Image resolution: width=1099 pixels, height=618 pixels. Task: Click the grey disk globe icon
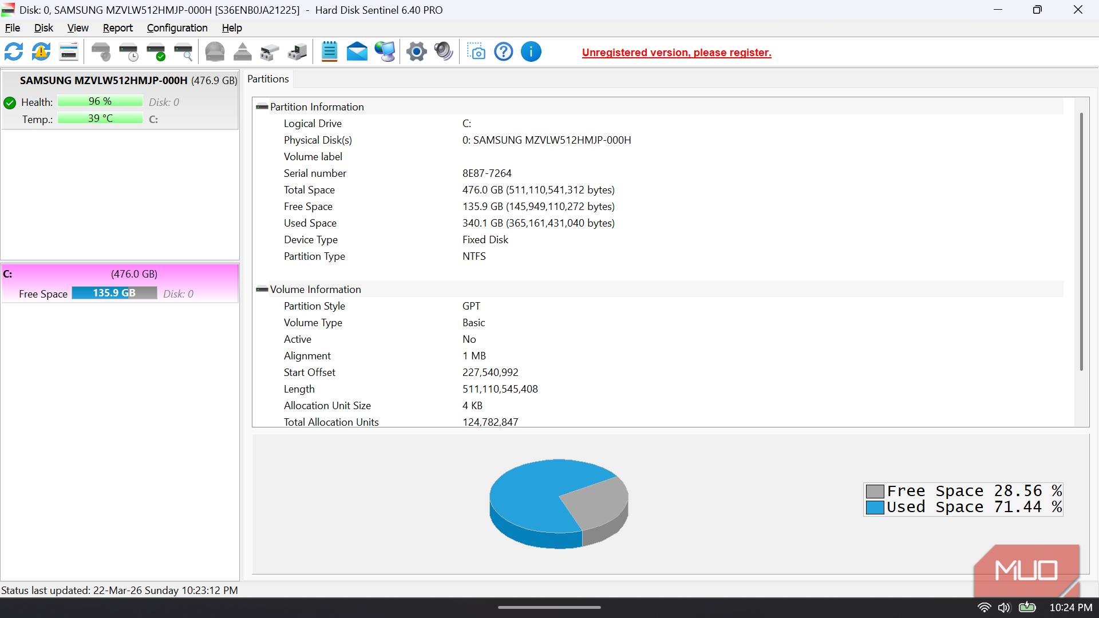tap(215, 52)
